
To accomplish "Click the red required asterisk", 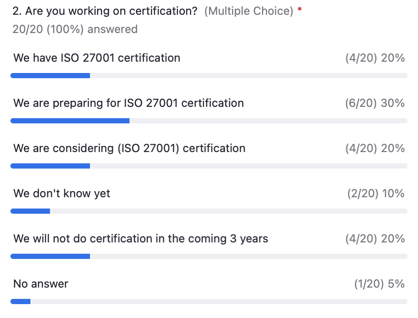I will 300,9.
